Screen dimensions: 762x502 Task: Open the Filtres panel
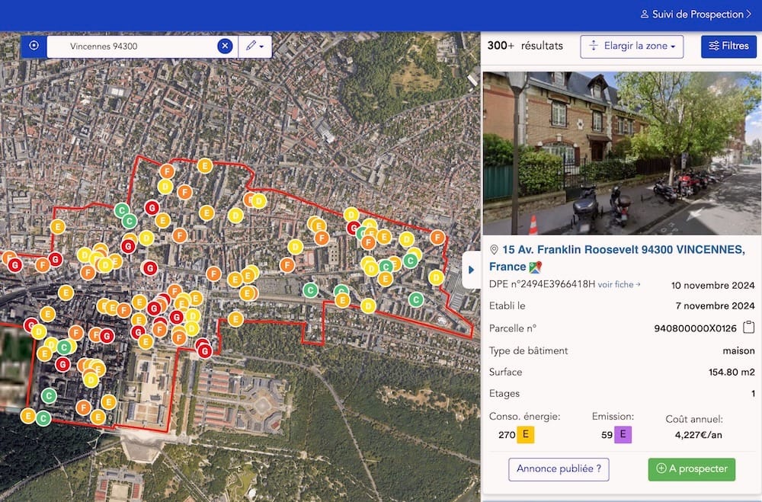728,46
